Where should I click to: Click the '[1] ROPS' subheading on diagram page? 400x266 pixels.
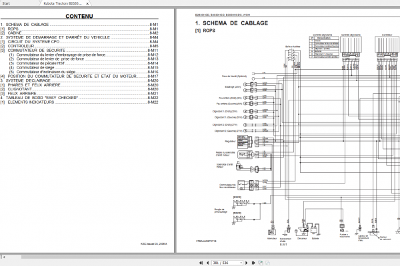(205, 31)
